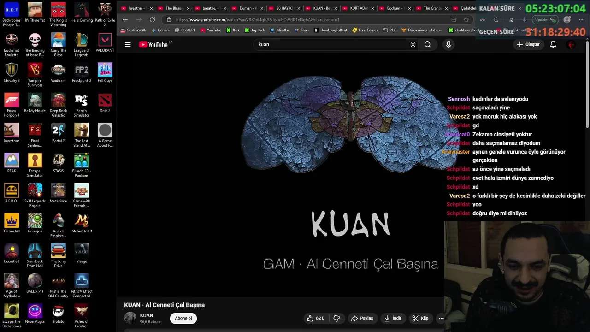Switch to 28 HAYKO browser tab
The width and height of the screenshot is (590, 332).
tap(284, 8)
